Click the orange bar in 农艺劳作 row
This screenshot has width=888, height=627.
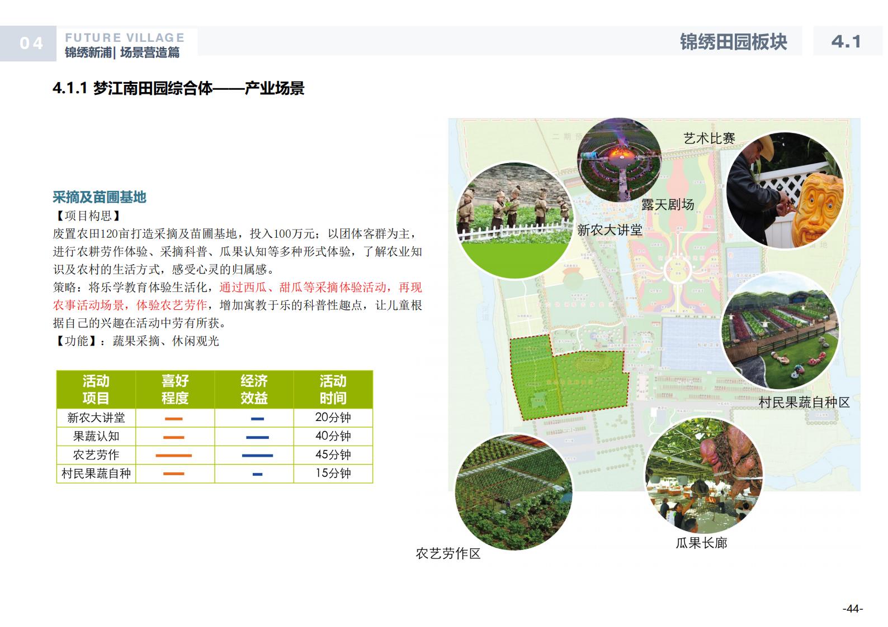[x=174, y=456]
